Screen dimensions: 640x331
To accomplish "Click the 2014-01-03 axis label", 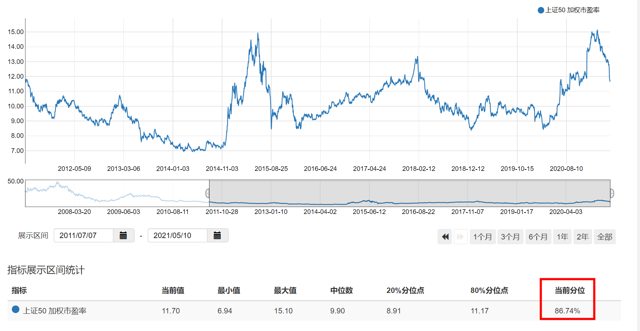I will pyautogui.click(x=173, y=169).
